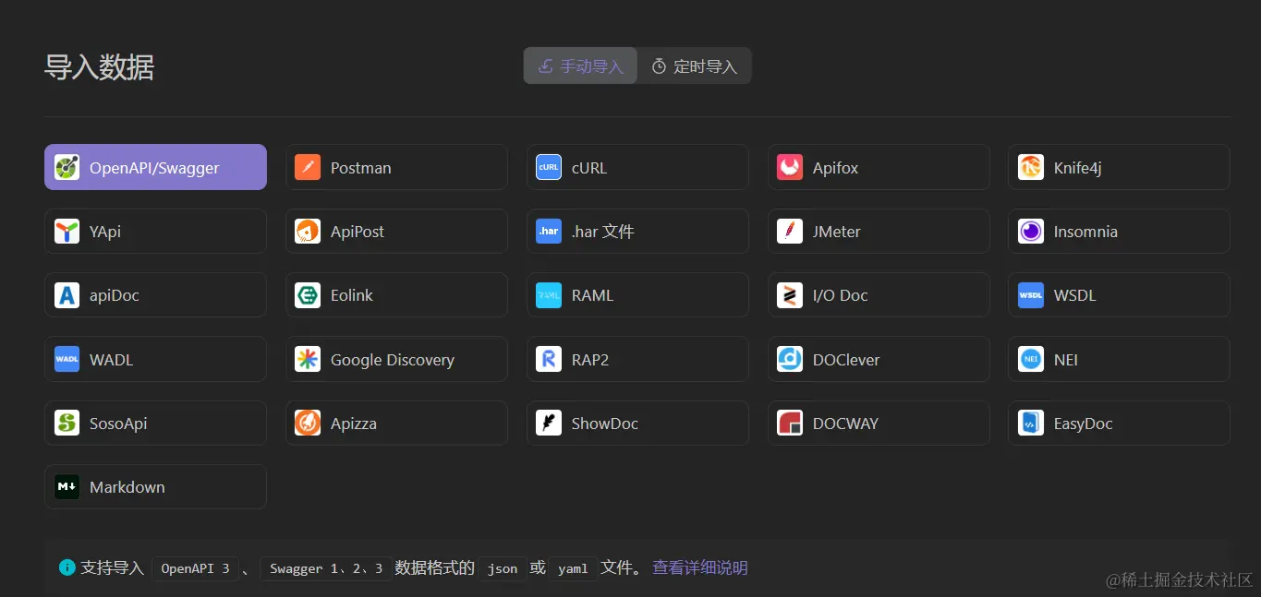Choose the Eolink icon
The width and height of the screenshot is (1261, 597).
coord(308,295)
